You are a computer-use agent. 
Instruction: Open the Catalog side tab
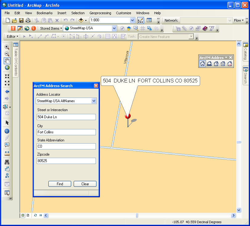coord(246,52)
